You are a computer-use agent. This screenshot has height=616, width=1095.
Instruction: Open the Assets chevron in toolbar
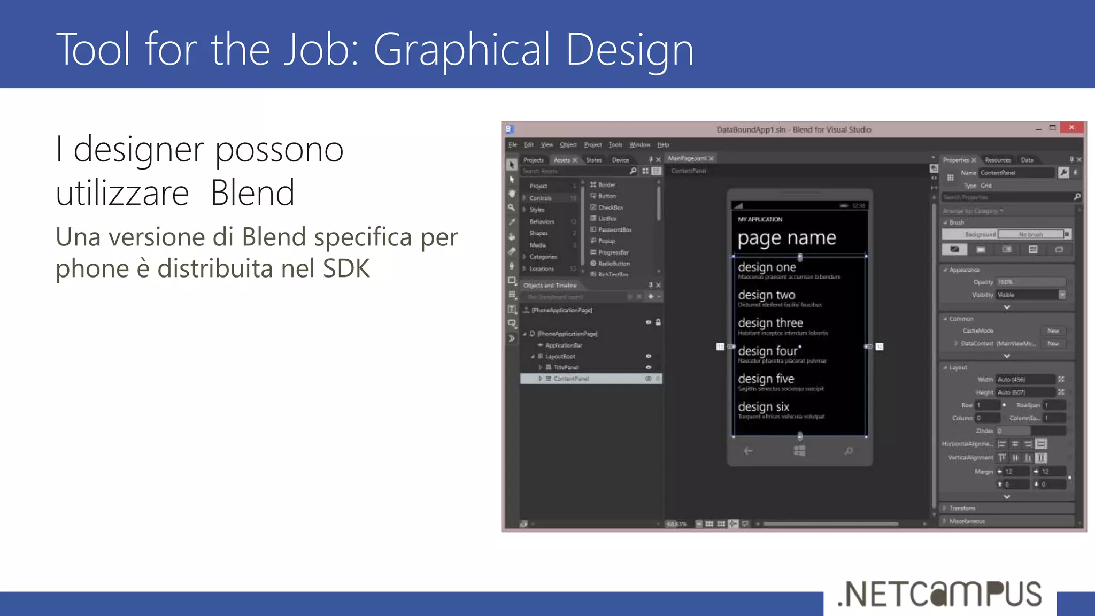click(x=512, y=338)
